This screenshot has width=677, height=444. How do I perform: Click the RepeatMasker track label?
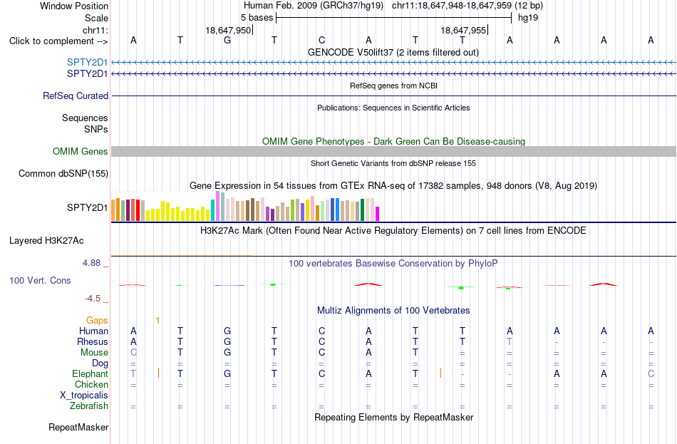pos(78,427)
